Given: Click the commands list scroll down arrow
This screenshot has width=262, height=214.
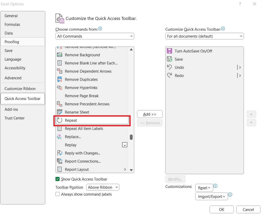Looking at the screenshot, I should tap(131, 170).
